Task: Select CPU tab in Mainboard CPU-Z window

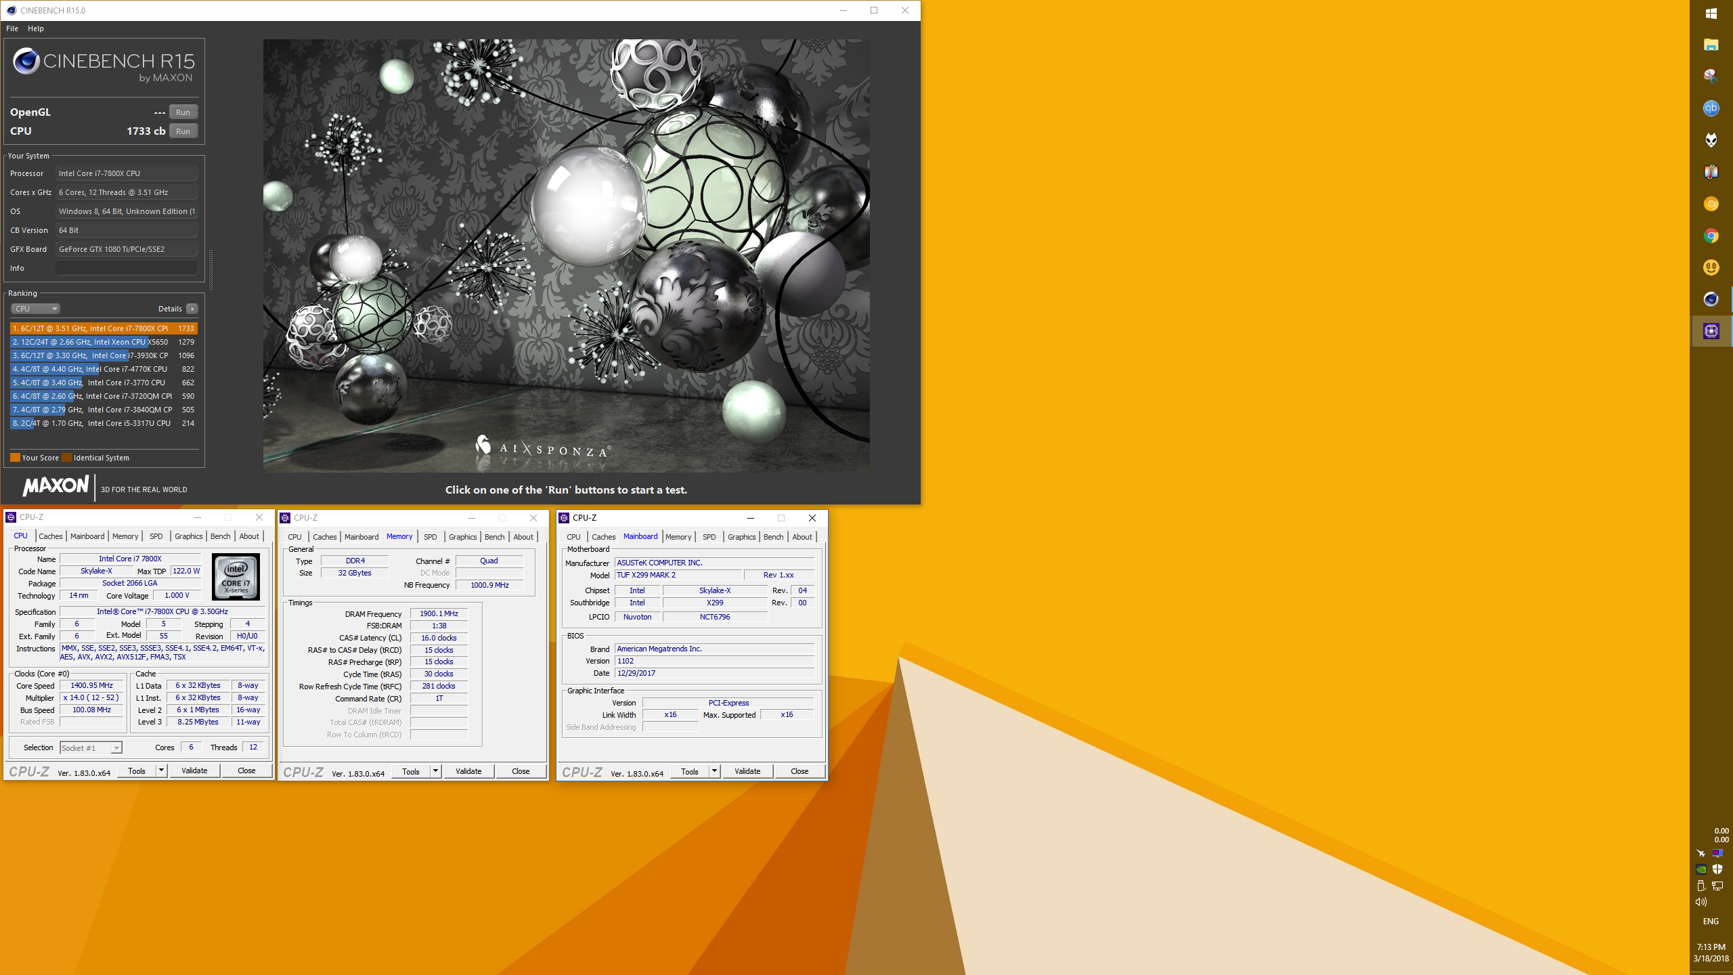Action: click(574, 537)
